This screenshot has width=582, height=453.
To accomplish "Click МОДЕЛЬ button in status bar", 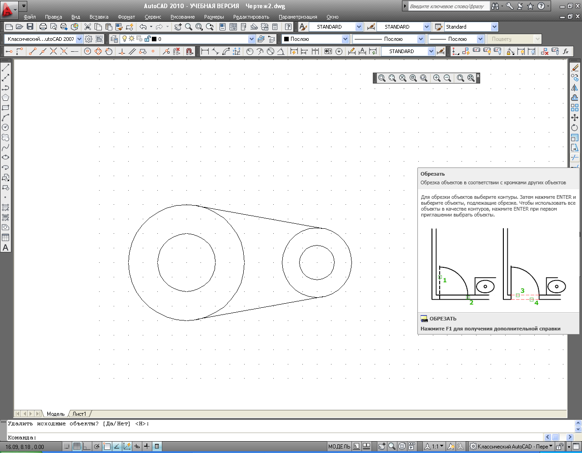I will (x=339, y=447).
